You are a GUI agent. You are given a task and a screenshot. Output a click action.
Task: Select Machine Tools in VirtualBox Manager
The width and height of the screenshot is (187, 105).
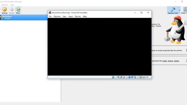pyautogui.click(x=173, y=10)
